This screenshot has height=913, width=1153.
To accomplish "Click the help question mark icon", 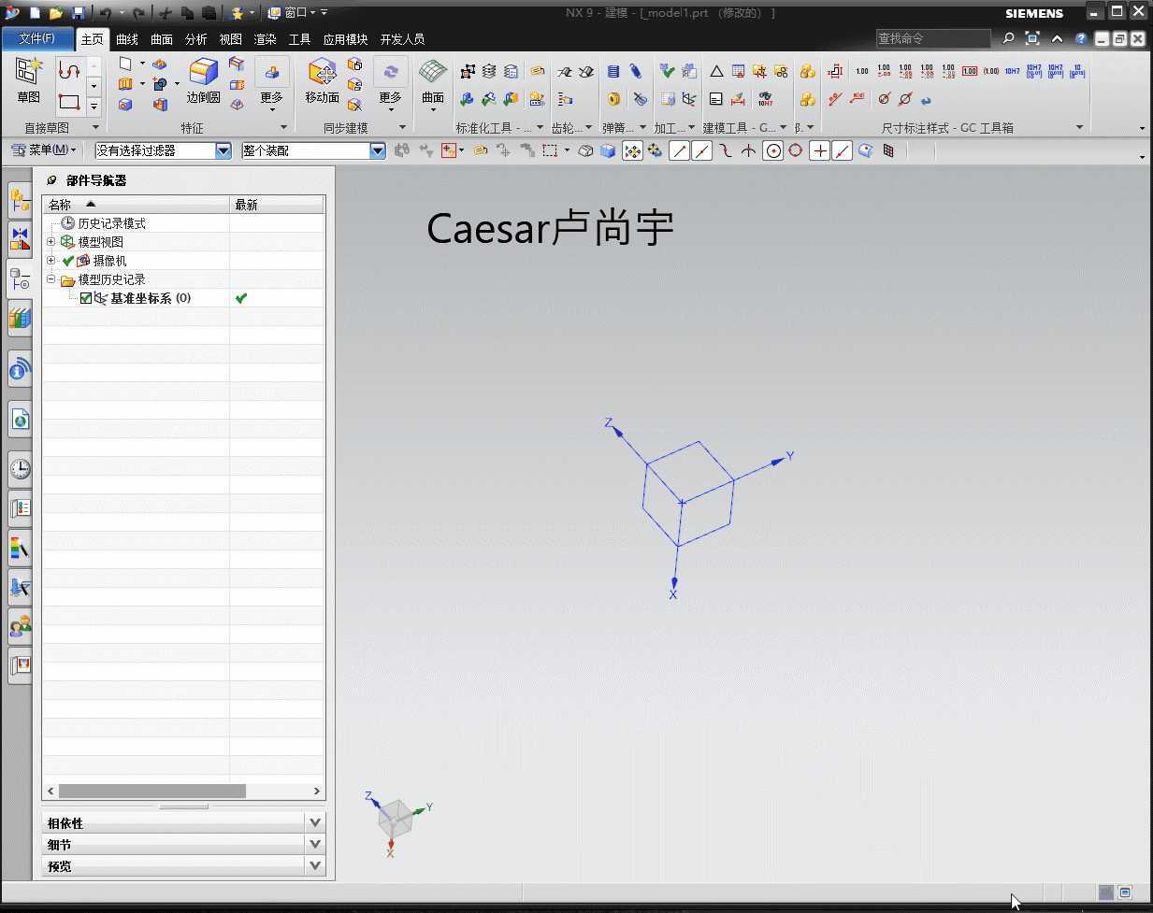I will point(1081,38).
